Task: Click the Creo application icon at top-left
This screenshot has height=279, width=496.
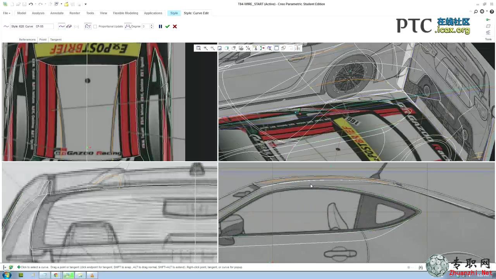Action: [x=5, y=4]
